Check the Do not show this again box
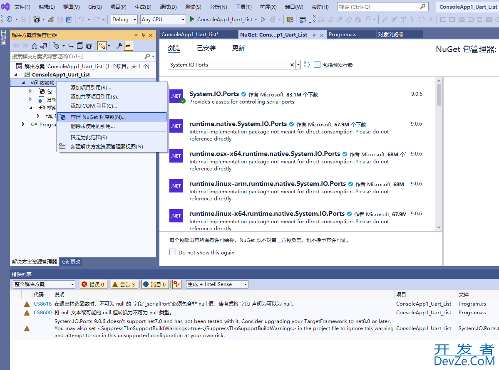The width and height of the screenshot is (499, 370). click(x=173, y=252)
